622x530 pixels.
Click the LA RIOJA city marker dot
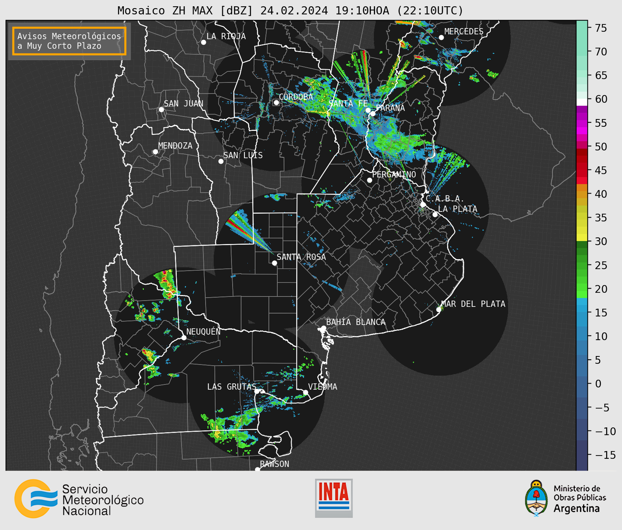204,42
